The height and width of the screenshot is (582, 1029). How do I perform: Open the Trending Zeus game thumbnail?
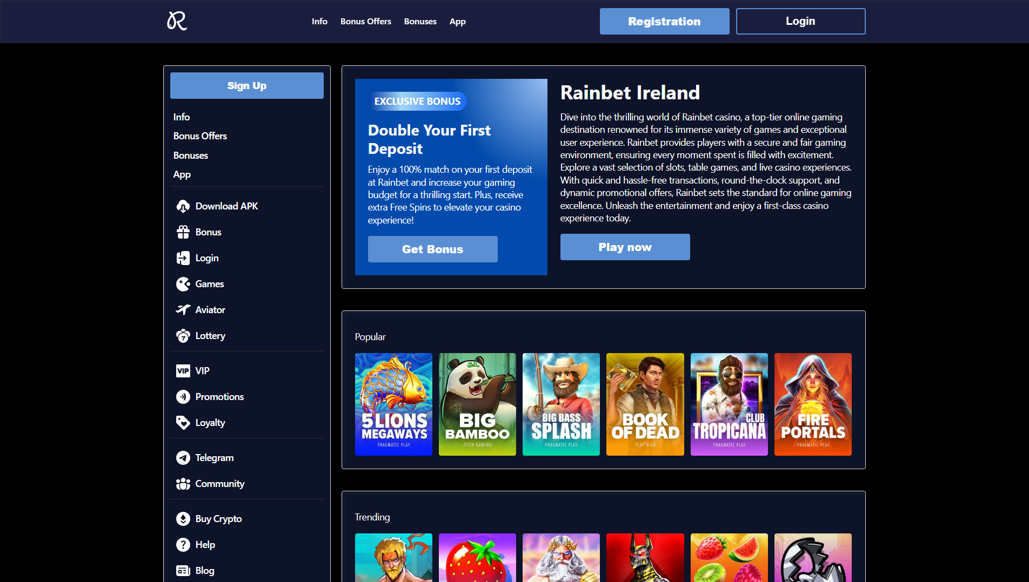pyautogui.click(x=561, y=558)
